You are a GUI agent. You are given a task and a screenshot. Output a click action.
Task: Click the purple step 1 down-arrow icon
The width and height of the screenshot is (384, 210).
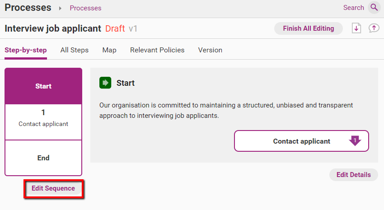355,141
